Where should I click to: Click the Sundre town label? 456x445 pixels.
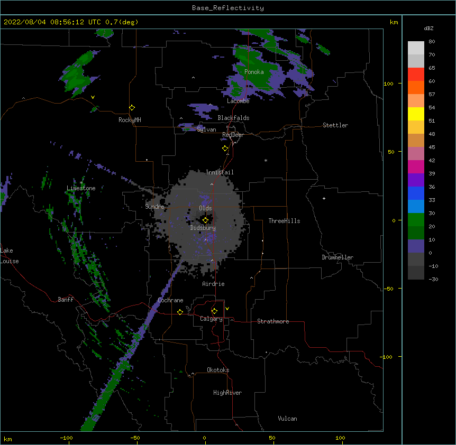coord(154,207)
